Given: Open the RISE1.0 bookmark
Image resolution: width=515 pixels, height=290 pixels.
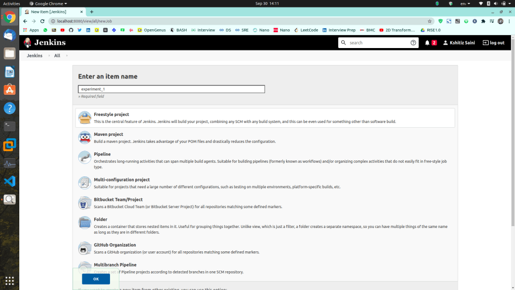Looking at the screenshot, I should (x=430, y=30).
